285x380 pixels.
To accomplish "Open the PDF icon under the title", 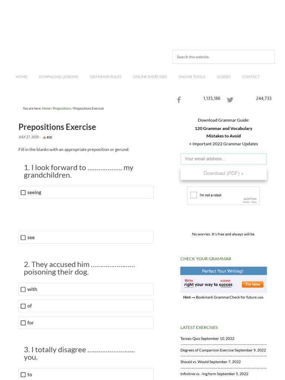I will [x=47, y=137].
